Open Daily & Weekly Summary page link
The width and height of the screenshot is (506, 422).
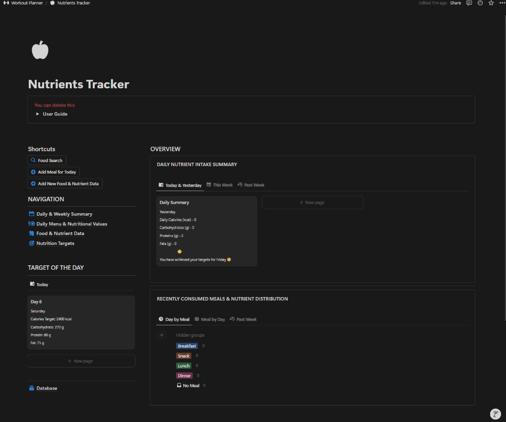64,214
